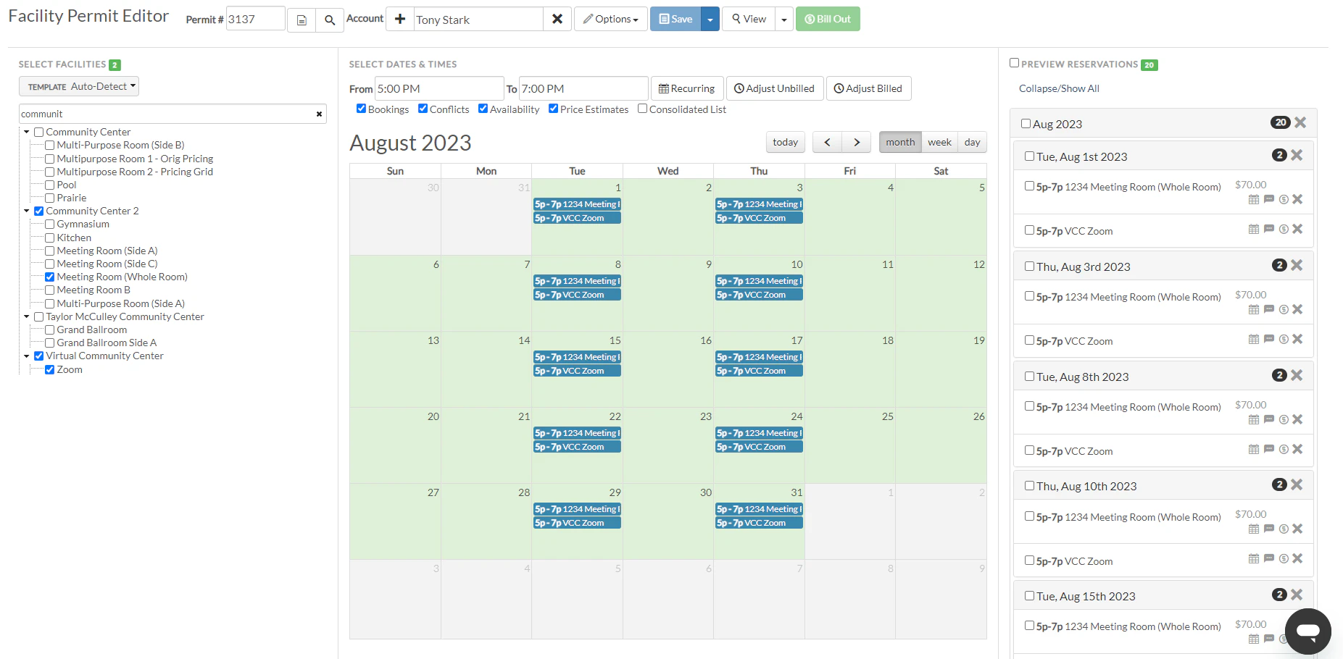
Task: Uncheck the Meeting Room (Whole Room) facility
Action: pos(49,277)
